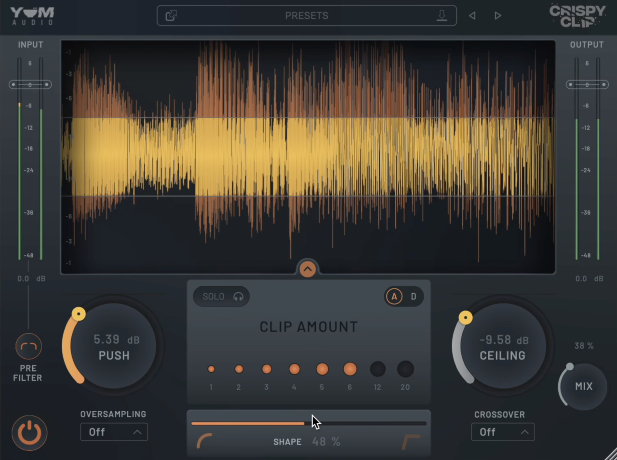Click the waveform display area
The image size is (617, 460).
(x=308, y=157)
